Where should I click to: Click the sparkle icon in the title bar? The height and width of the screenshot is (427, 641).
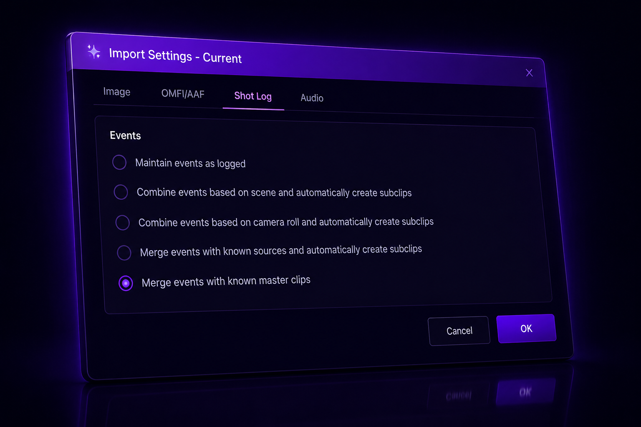(94, 52)
